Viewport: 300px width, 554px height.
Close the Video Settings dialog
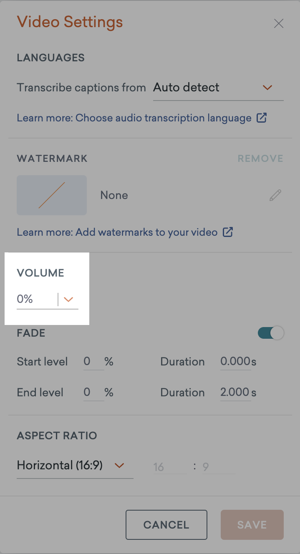coord(278,23)
